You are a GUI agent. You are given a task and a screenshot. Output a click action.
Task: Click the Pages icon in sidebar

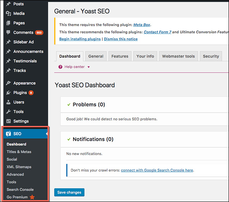tap(8, 23)
